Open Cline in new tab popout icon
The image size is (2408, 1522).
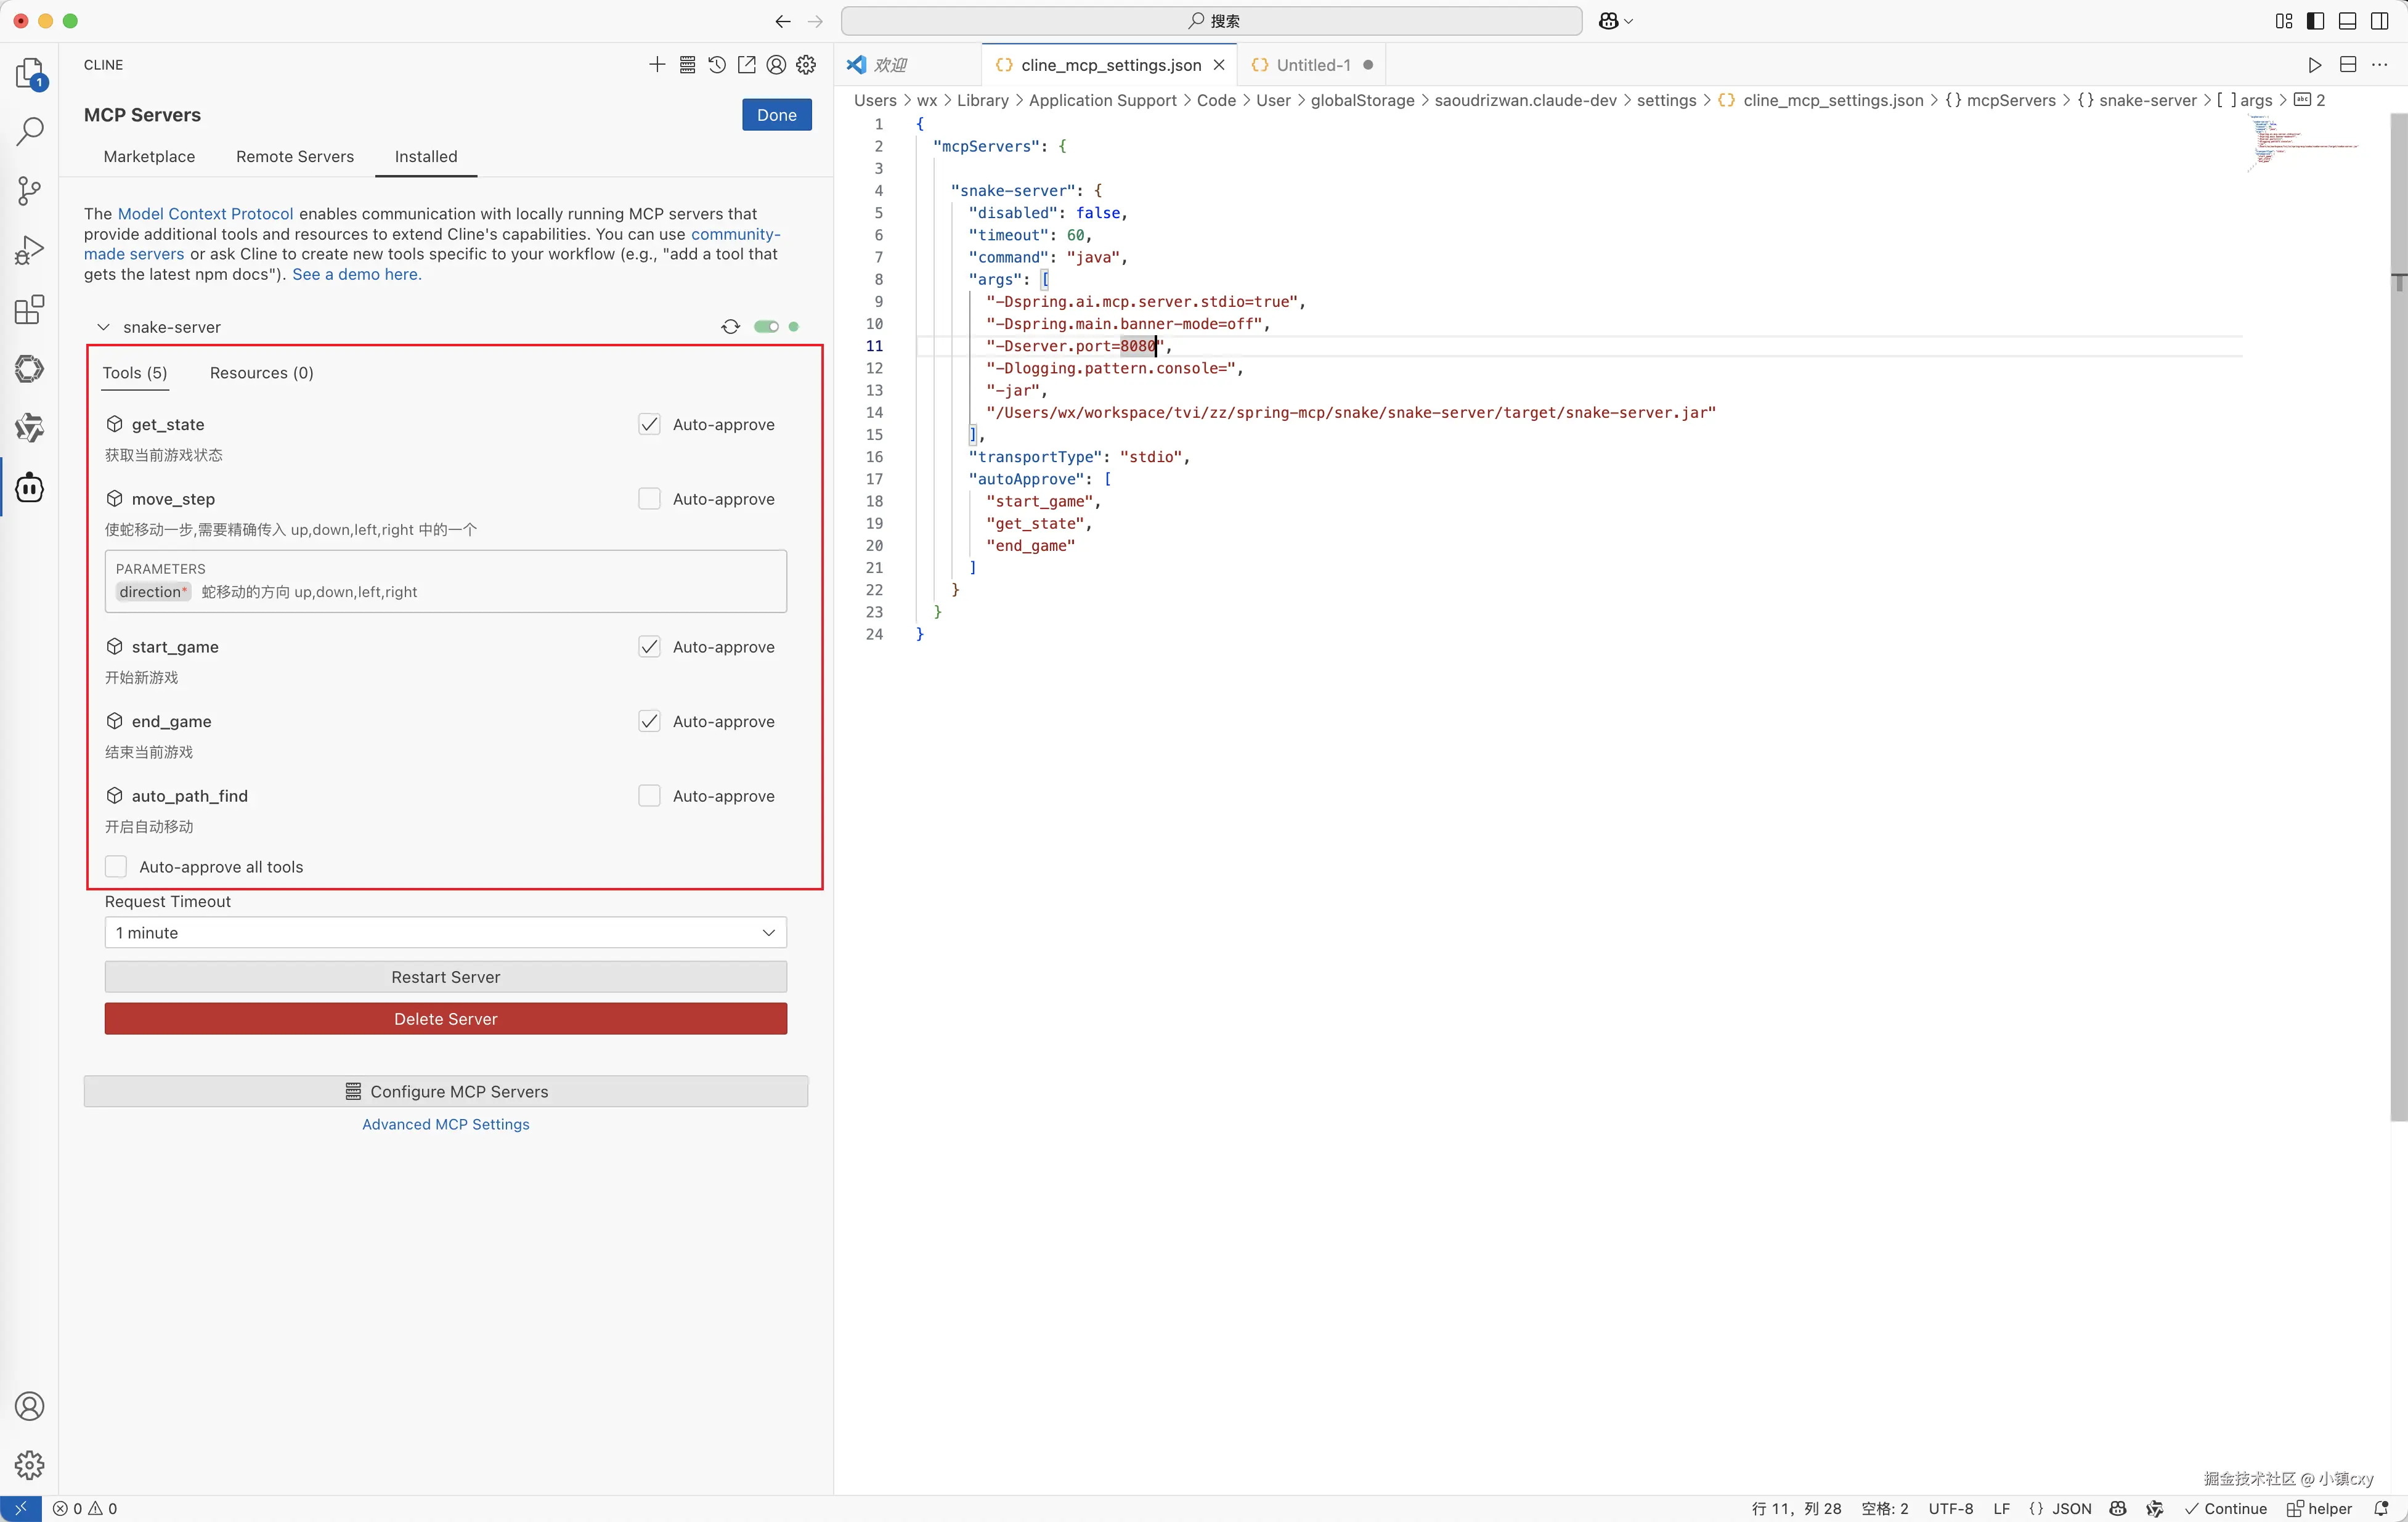[x=747, y=65]
